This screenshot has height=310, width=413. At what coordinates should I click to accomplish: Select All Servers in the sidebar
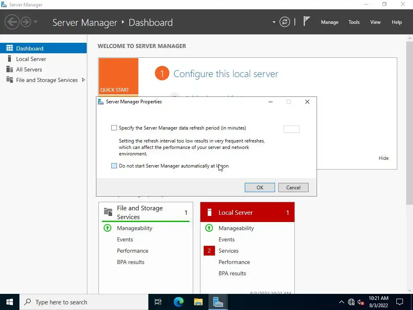click(x=44, y=69)
